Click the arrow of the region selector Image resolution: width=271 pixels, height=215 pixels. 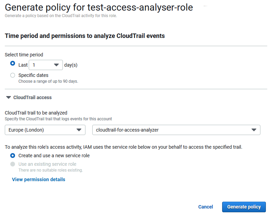click(79, 130)
